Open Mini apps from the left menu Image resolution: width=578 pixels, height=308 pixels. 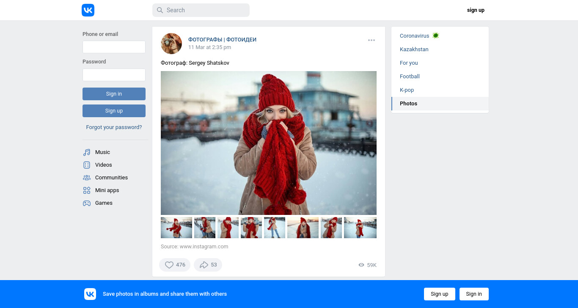pyautogui.click(x=107, y=190)
